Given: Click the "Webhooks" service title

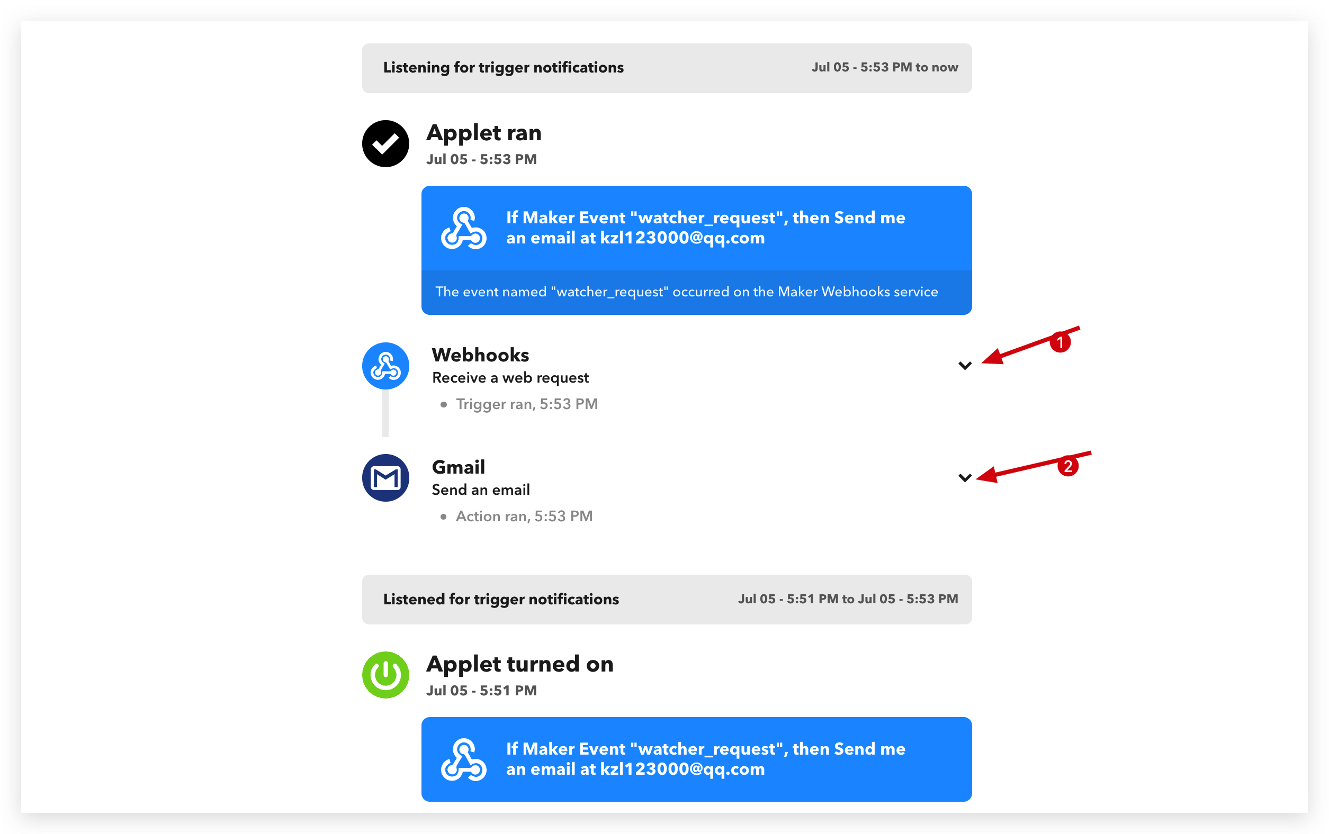Looking at the screenshot, I should tap(480, 355).
